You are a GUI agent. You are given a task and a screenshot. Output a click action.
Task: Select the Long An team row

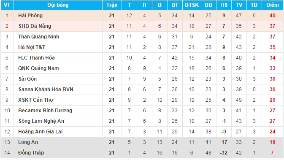click(x=142, y=142)
